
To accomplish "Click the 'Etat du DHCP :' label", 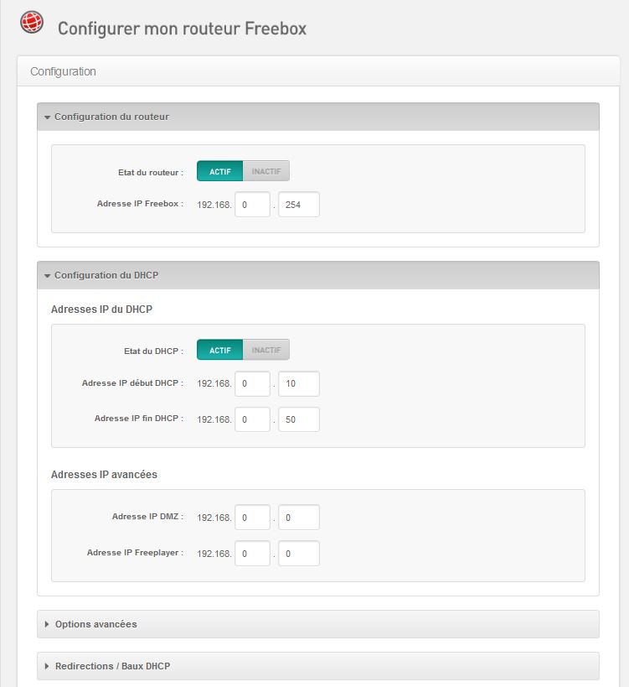I will (153, 351).
